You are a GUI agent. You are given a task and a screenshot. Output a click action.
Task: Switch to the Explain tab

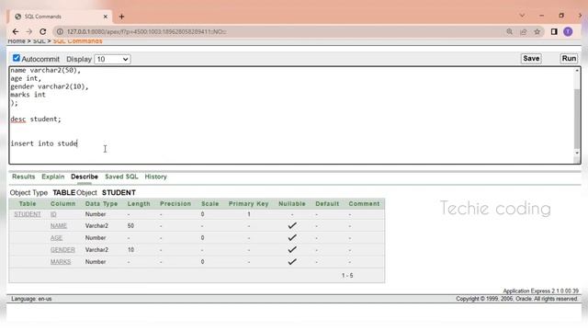pyautogui.click(x=53, y=177)
